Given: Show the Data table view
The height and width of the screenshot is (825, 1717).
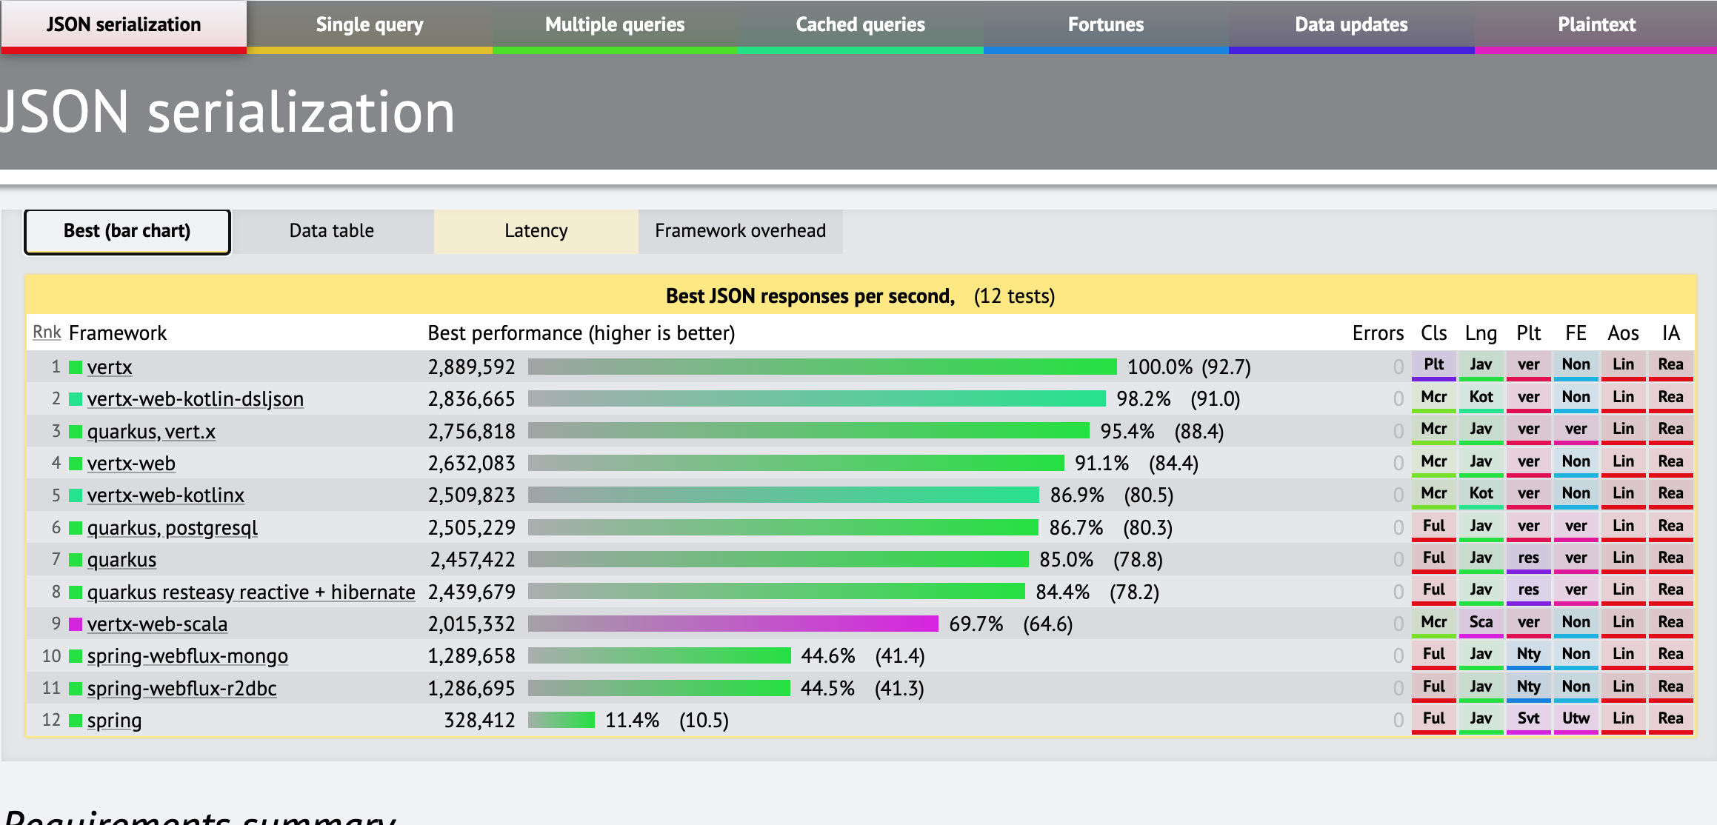Looking at the screenshot, I should (332, 231).
